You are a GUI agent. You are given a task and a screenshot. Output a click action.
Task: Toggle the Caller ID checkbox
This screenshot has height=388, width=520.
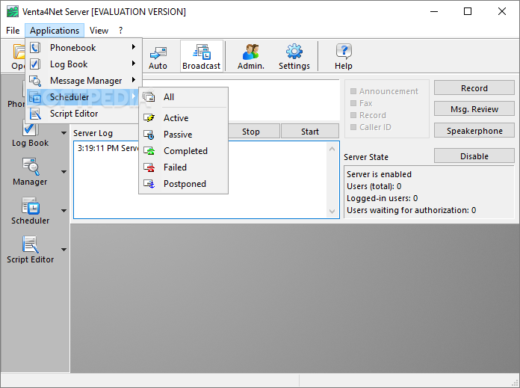[x=353, y=127]
